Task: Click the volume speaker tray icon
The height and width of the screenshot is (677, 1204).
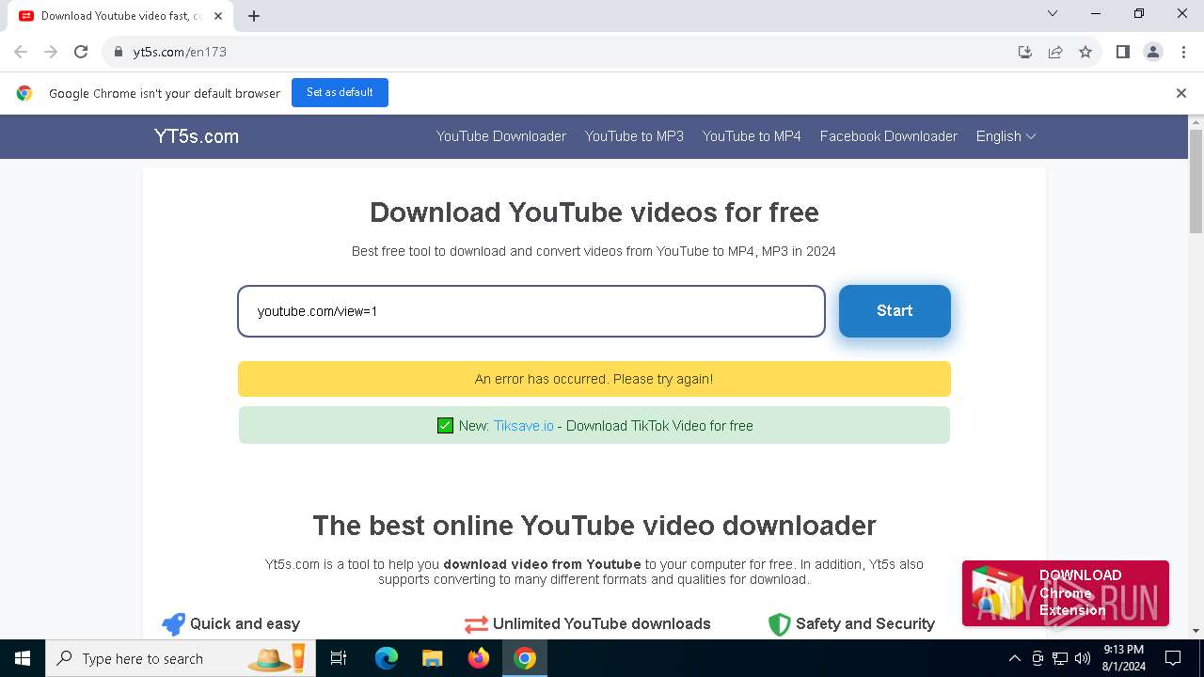Action: [x=1083, y=658]
